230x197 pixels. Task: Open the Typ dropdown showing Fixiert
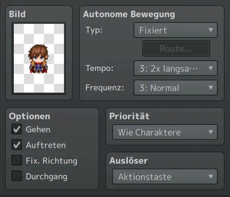click(176, 30)
